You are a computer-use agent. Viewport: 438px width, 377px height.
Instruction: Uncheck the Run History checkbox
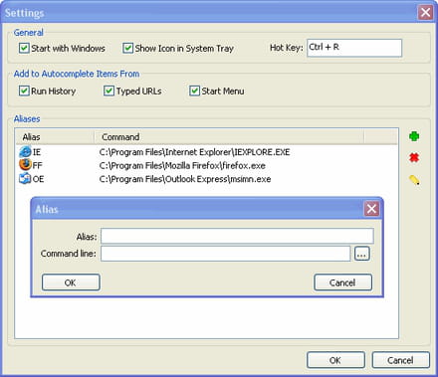24,91
